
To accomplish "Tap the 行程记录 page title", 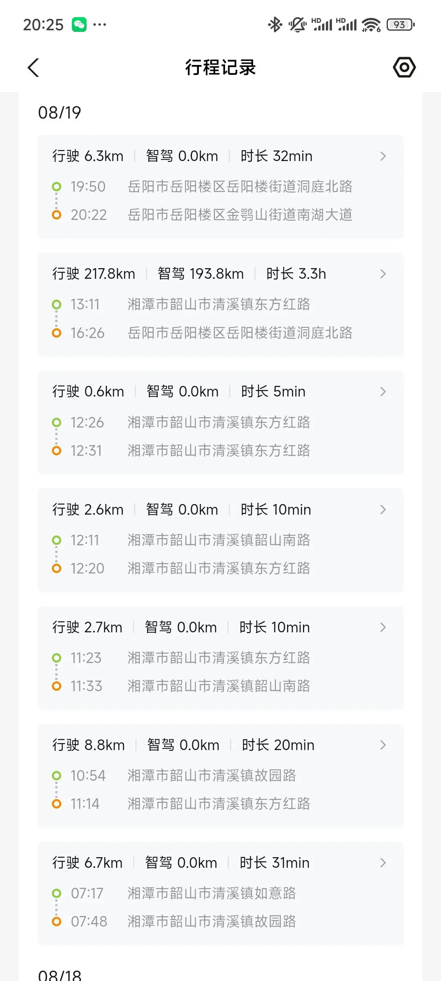I will click(x=220, y=67).
